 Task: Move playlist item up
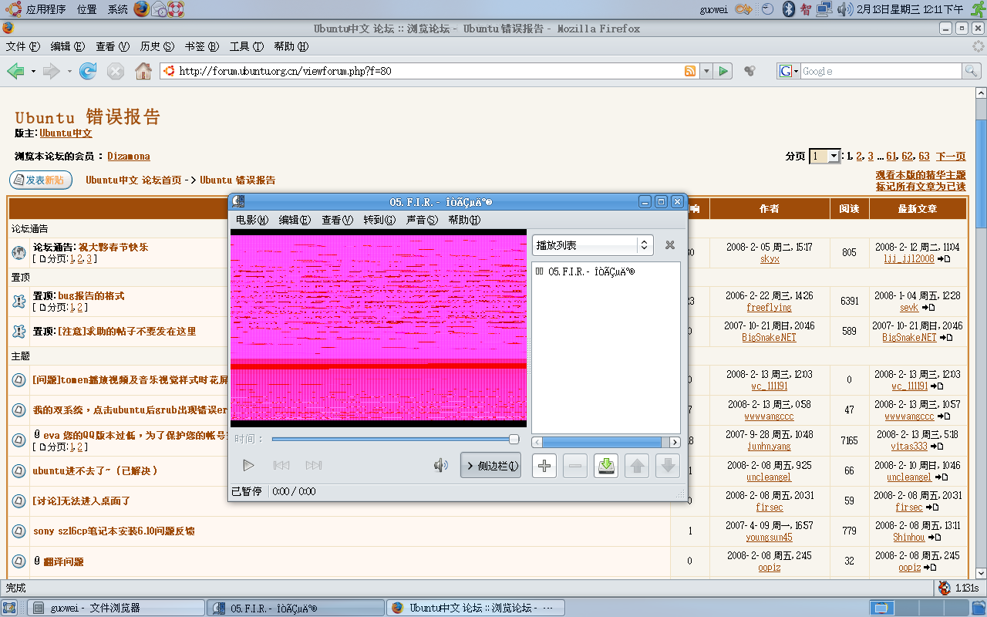(x=636, y=466)
